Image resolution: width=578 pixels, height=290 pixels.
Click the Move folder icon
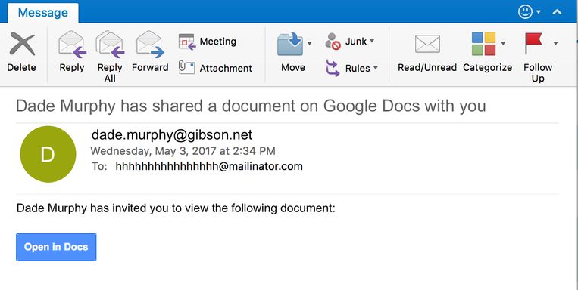click(x=290, y=44)
